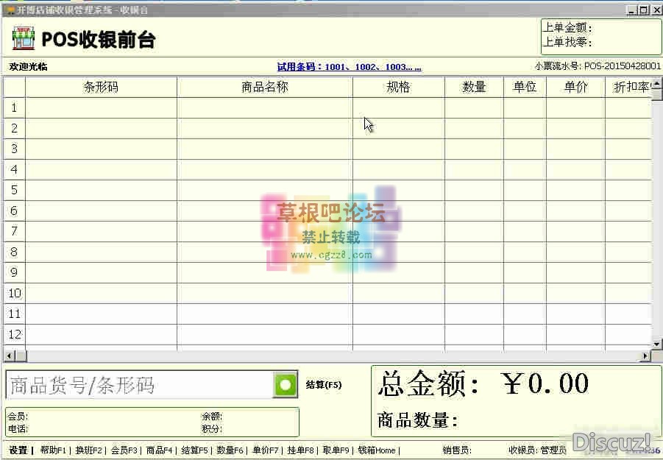Hold the current order with 挂单F8

tap(299, 450)
